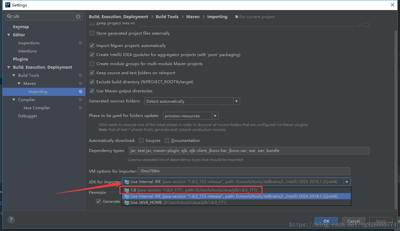This screenshot has height=231, width=400.
Task: Select Use JAVA_HOME option in list
Action: [x=236, y=202]
